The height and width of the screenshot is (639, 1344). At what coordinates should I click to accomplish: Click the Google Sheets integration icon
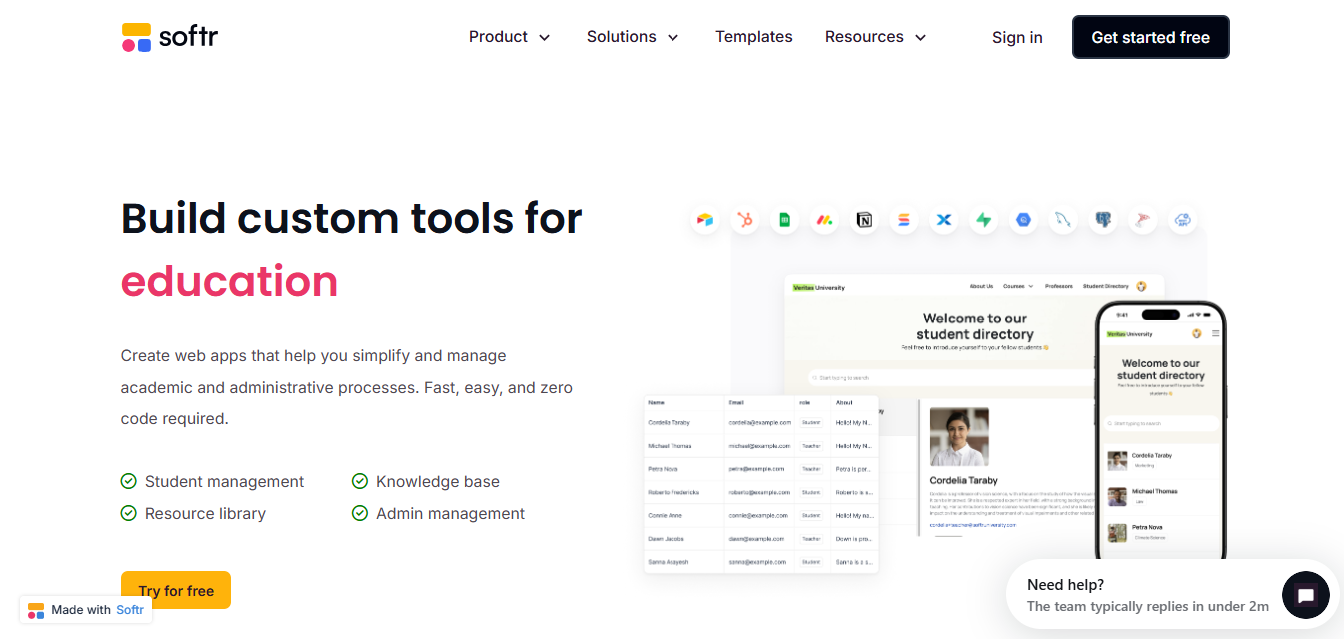click(785, 220)
